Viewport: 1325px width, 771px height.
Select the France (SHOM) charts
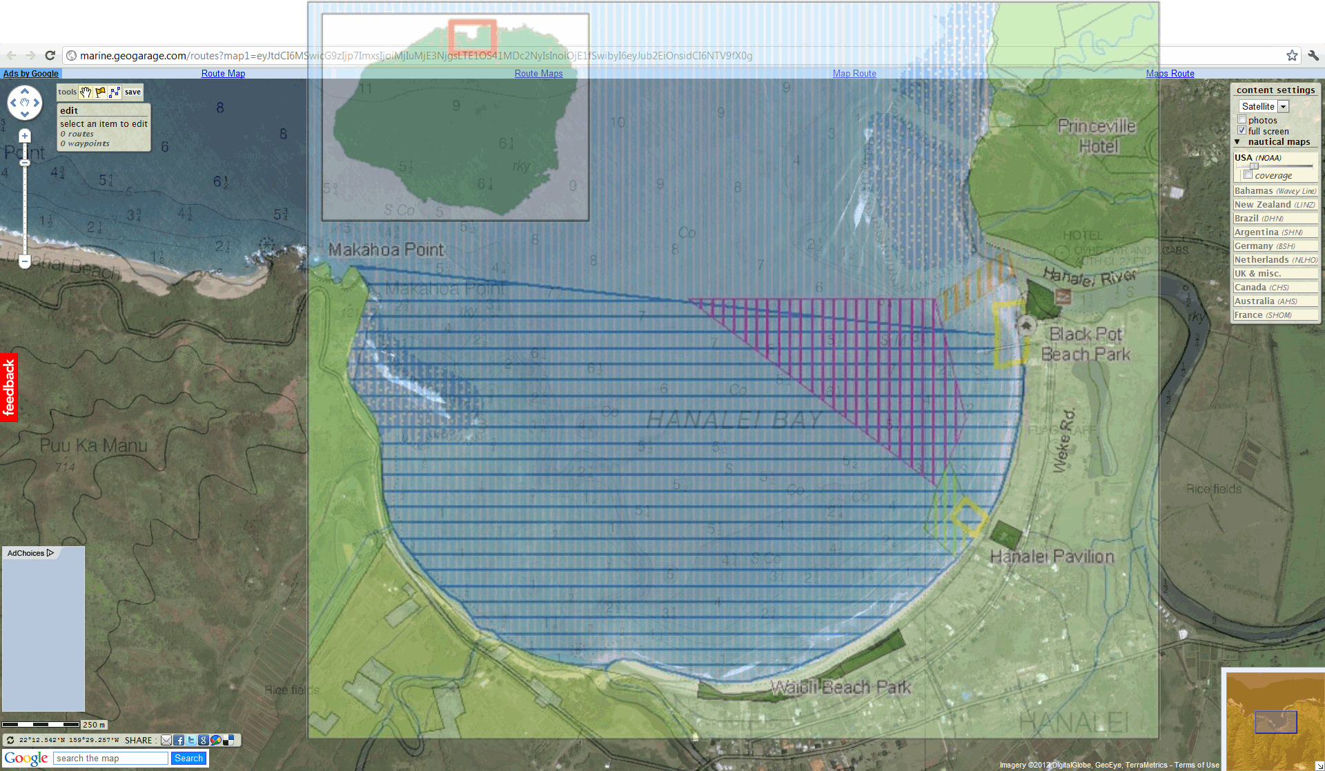(x=1275, y=315)
